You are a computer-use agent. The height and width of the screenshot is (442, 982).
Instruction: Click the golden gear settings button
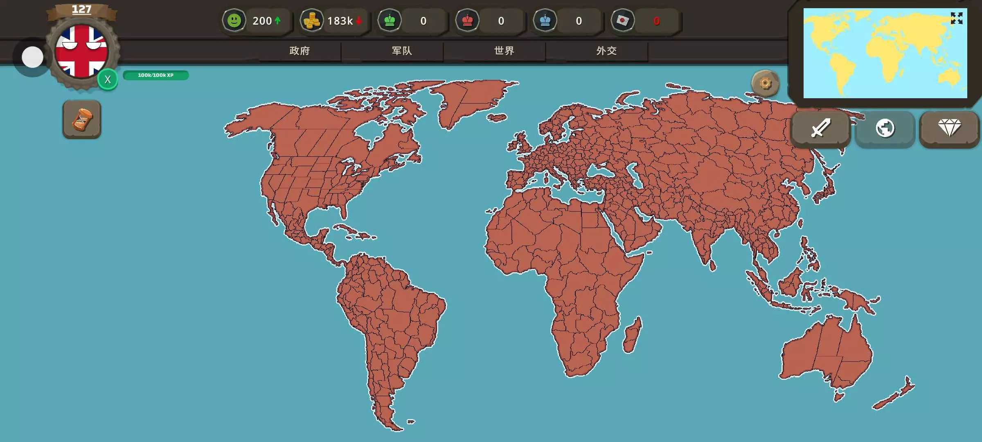click(x=765, y=83)
